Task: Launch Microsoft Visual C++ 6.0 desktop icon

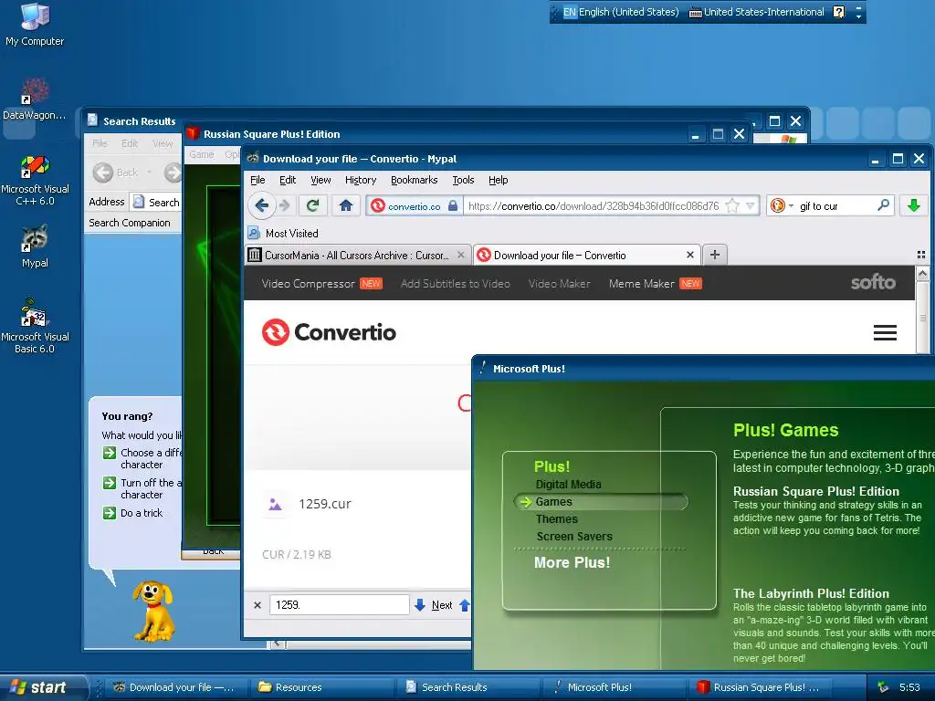Action: (x=35, y=181)
